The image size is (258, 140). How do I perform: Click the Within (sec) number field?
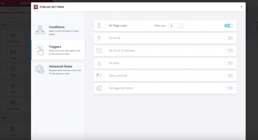click(x=174, y=26)
